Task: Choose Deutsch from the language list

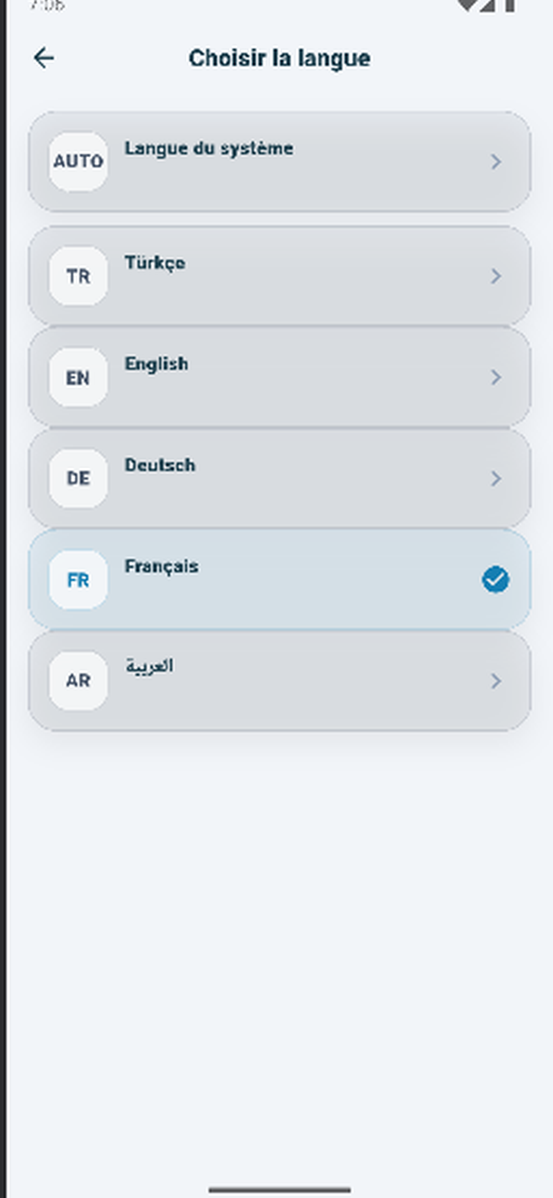Action: click(280, 478)
